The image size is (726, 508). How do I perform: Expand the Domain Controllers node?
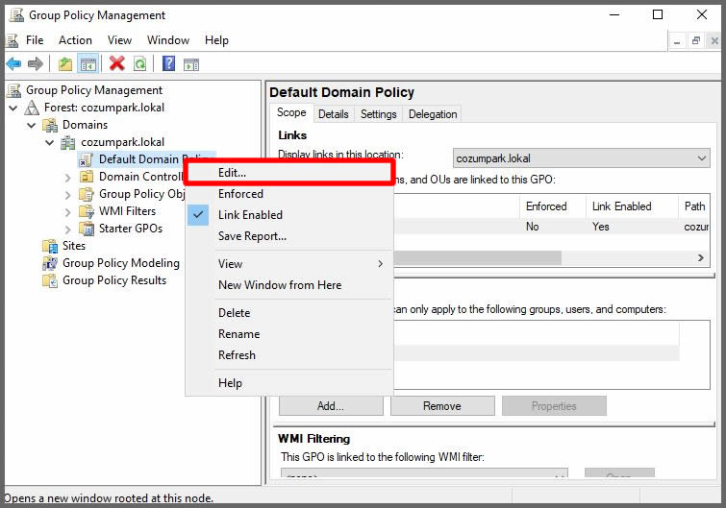[68, 178]
